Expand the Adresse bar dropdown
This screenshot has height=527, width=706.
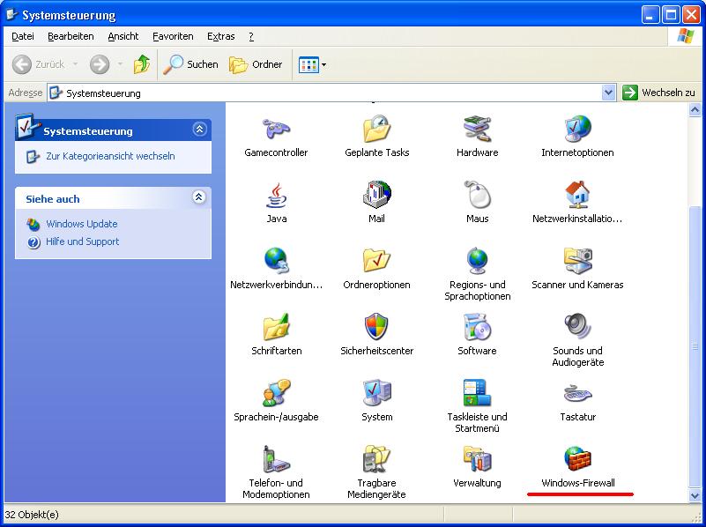[x=608, y=93]
